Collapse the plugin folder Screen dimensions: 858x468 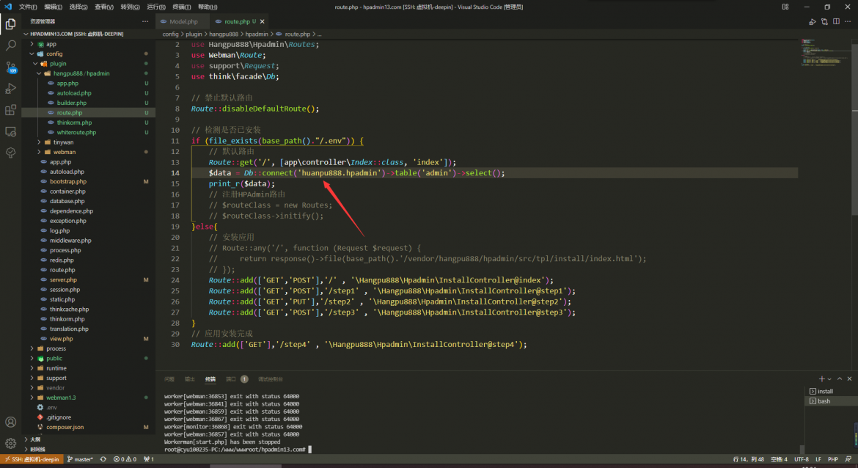[58, 64]
